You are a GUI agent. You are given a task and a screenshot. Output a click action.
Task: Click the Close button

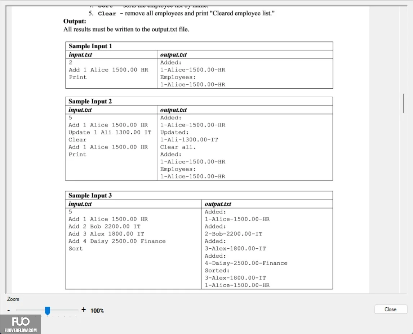[390, 309]
